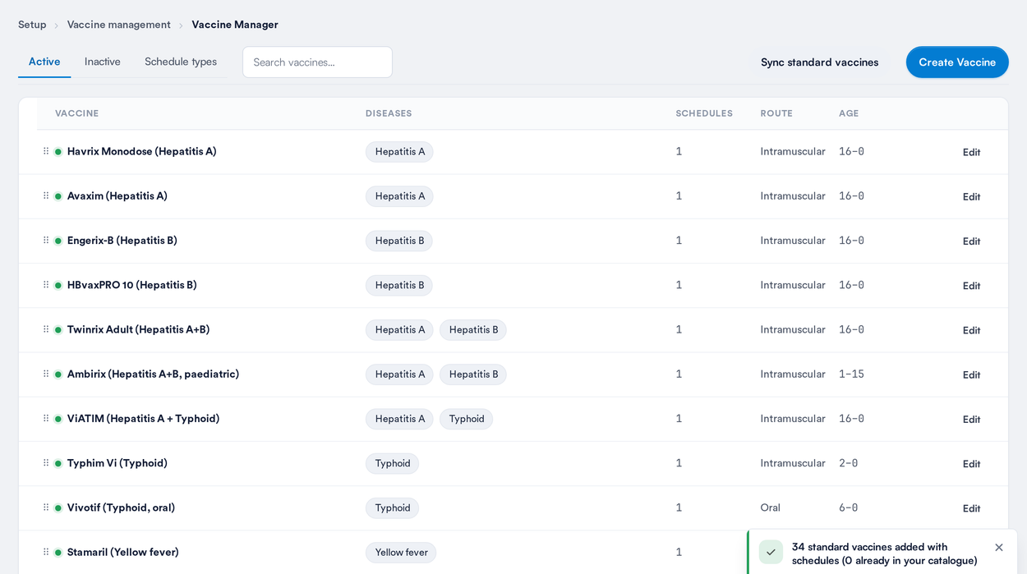
Task: Edit the Havrix Monodose vaccine
Action: point(971,152)
